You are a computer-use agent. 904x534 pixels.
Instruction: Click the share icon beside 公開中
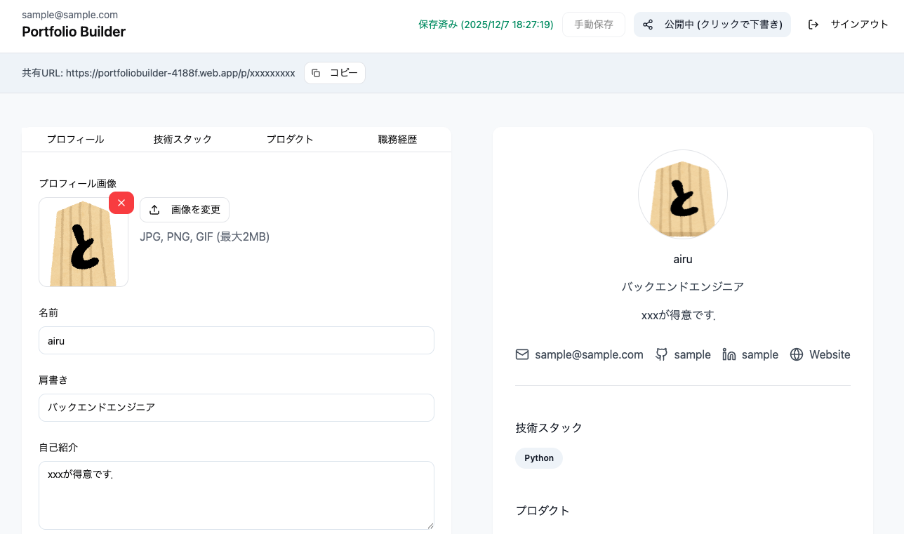point(647,24)
